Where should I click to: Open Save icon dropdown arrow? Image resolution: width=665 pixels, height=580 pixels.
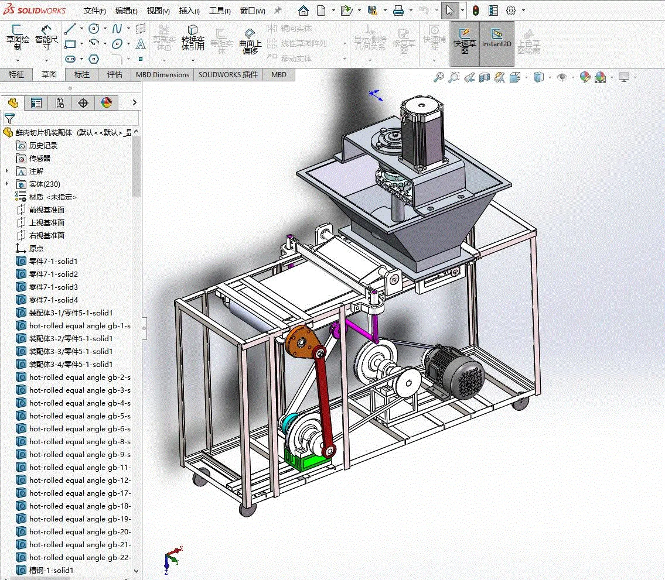click(385, 10)
